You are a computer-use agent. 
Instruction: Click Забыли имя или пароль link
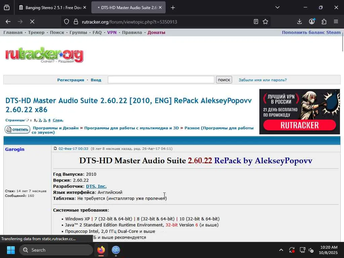click(263, 80)
